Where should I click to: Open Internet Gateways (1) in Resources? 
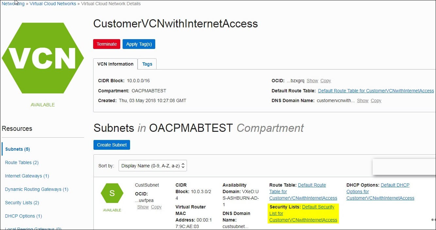[x=27, y=176]
